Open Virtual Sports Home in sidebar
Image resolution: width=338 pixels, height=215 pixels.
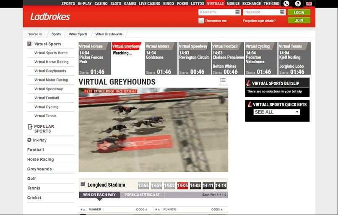tap(51, 53)
